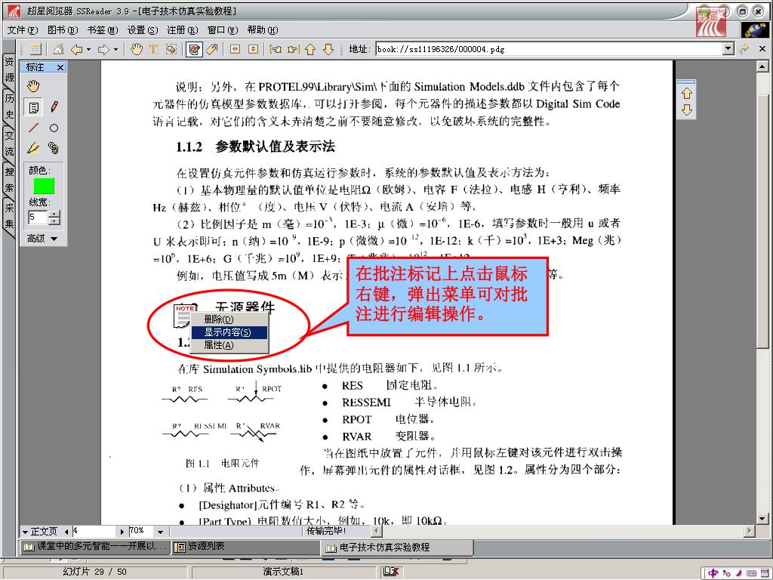The width and height of the screenshot is (773, 580).
Task: Open the 正文页 page type dropdown
Action: [39, 531]
